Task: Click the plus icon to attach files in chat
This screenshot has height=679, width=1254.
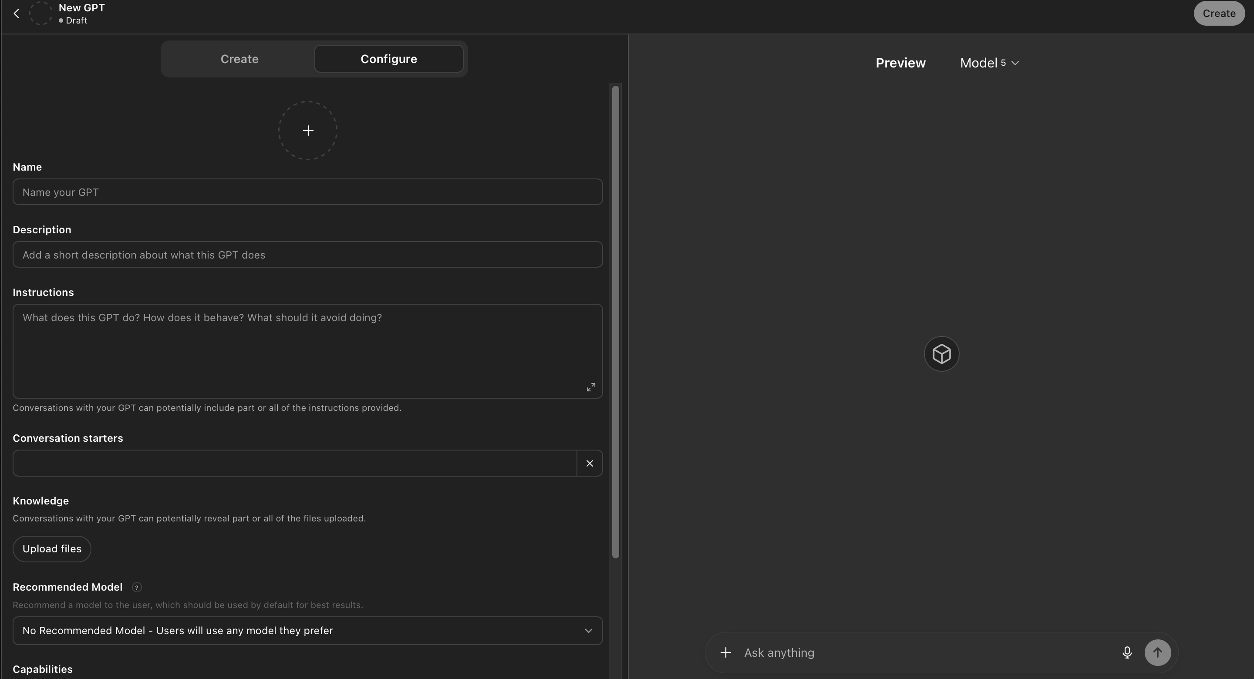Action: [x=725, y=652]
